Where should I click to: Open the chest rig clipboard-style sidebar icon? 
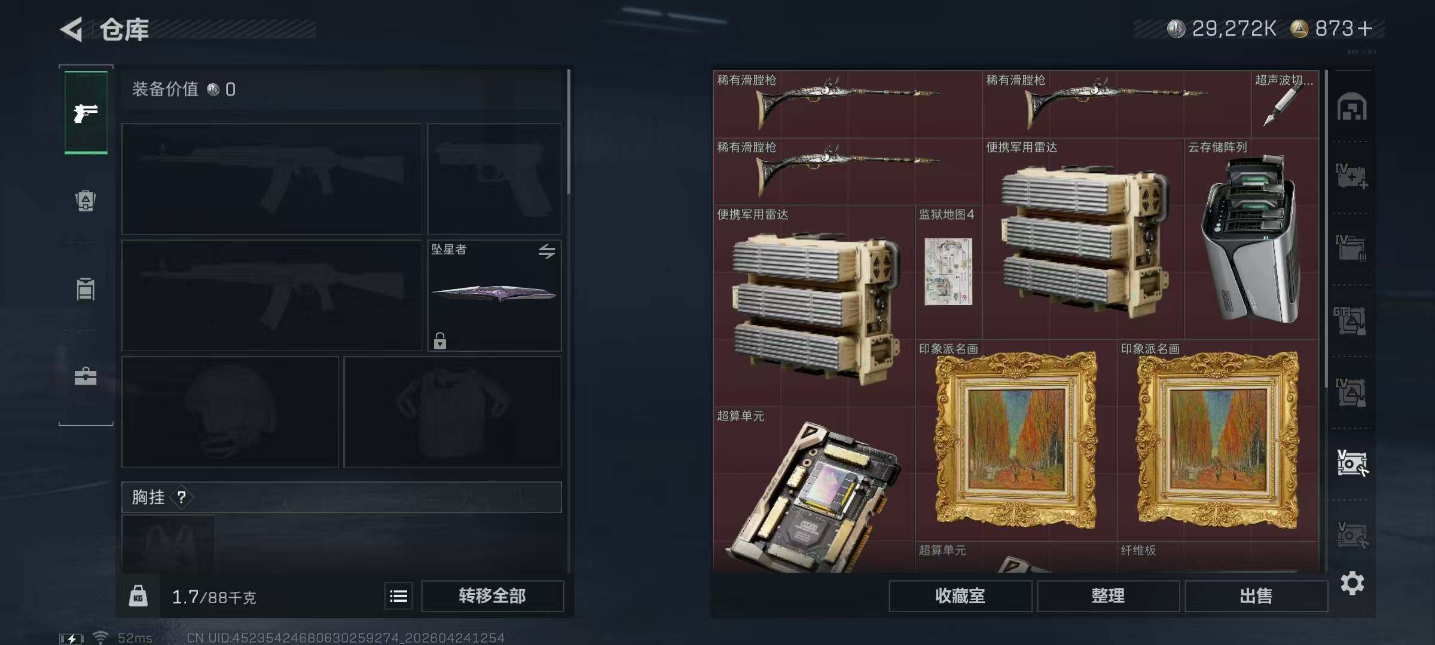tap(86, 288)
